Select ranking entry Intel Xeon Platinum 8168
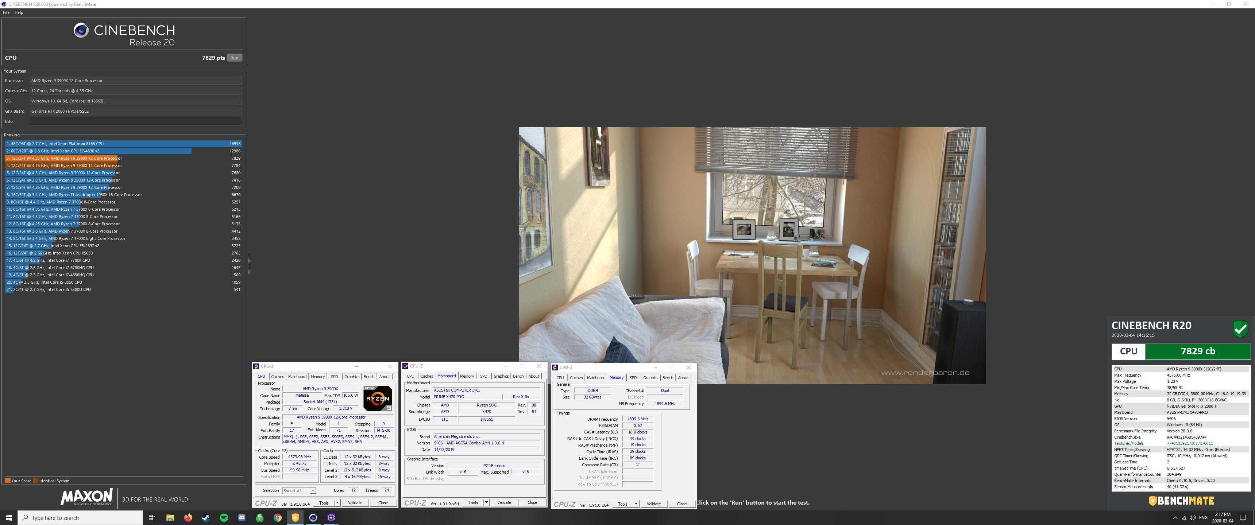The image size is (1255, 525). 124,144
